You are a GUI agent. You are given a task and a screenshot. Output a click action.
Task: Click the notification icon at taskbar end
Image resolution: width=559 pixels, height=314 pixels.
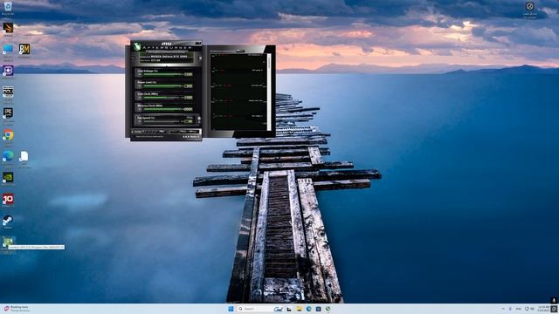554,309
